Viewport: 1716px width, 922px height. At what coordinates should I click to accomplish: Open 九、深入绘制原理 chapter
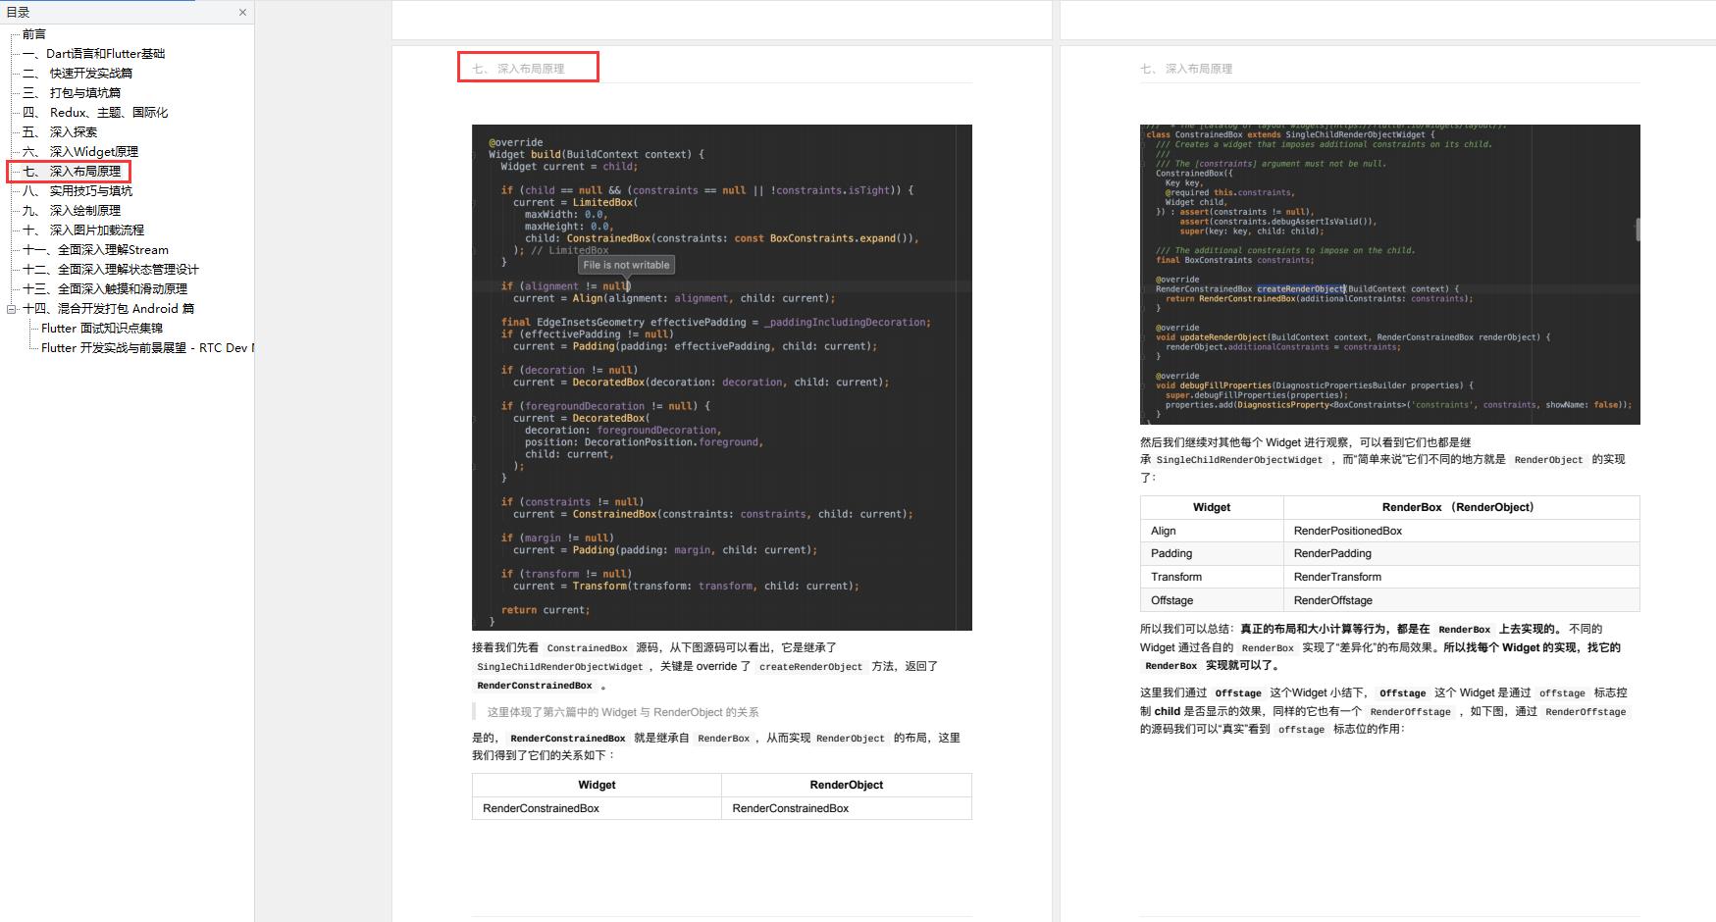(72, 211)
